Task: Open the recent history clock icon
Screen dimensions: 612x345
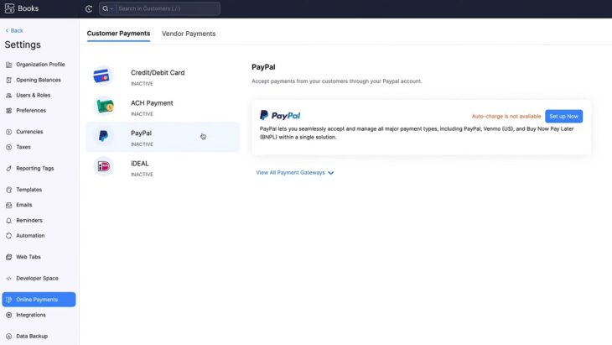Action: (89, 8)
